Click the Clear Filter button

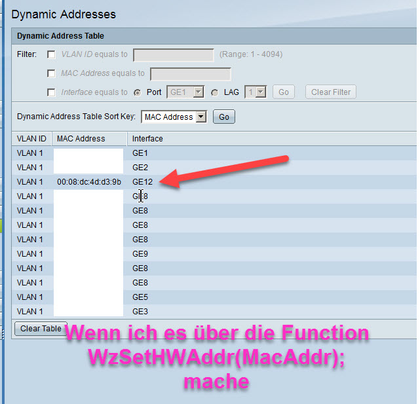click(331, 92)
